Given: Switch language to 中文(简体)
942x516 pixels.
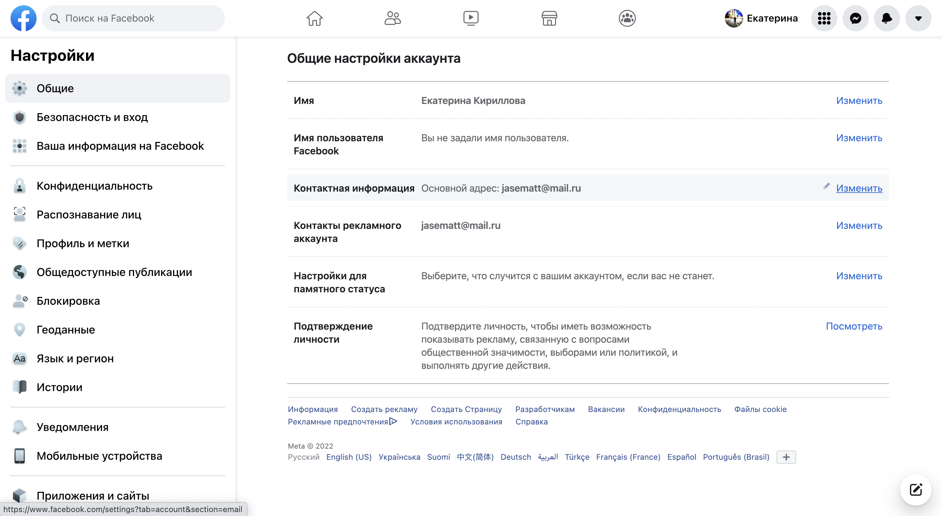Looking at the screenshot, I should (x=475, y=457).
